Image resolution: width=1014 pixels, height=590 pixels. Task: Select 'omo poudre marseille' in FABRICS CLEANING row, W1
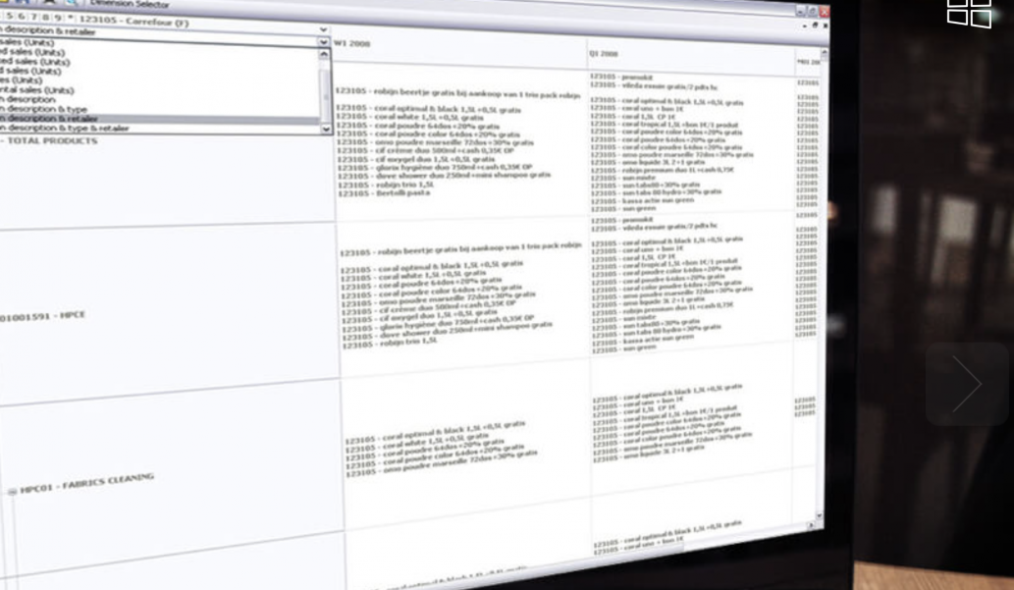(442, 463)
